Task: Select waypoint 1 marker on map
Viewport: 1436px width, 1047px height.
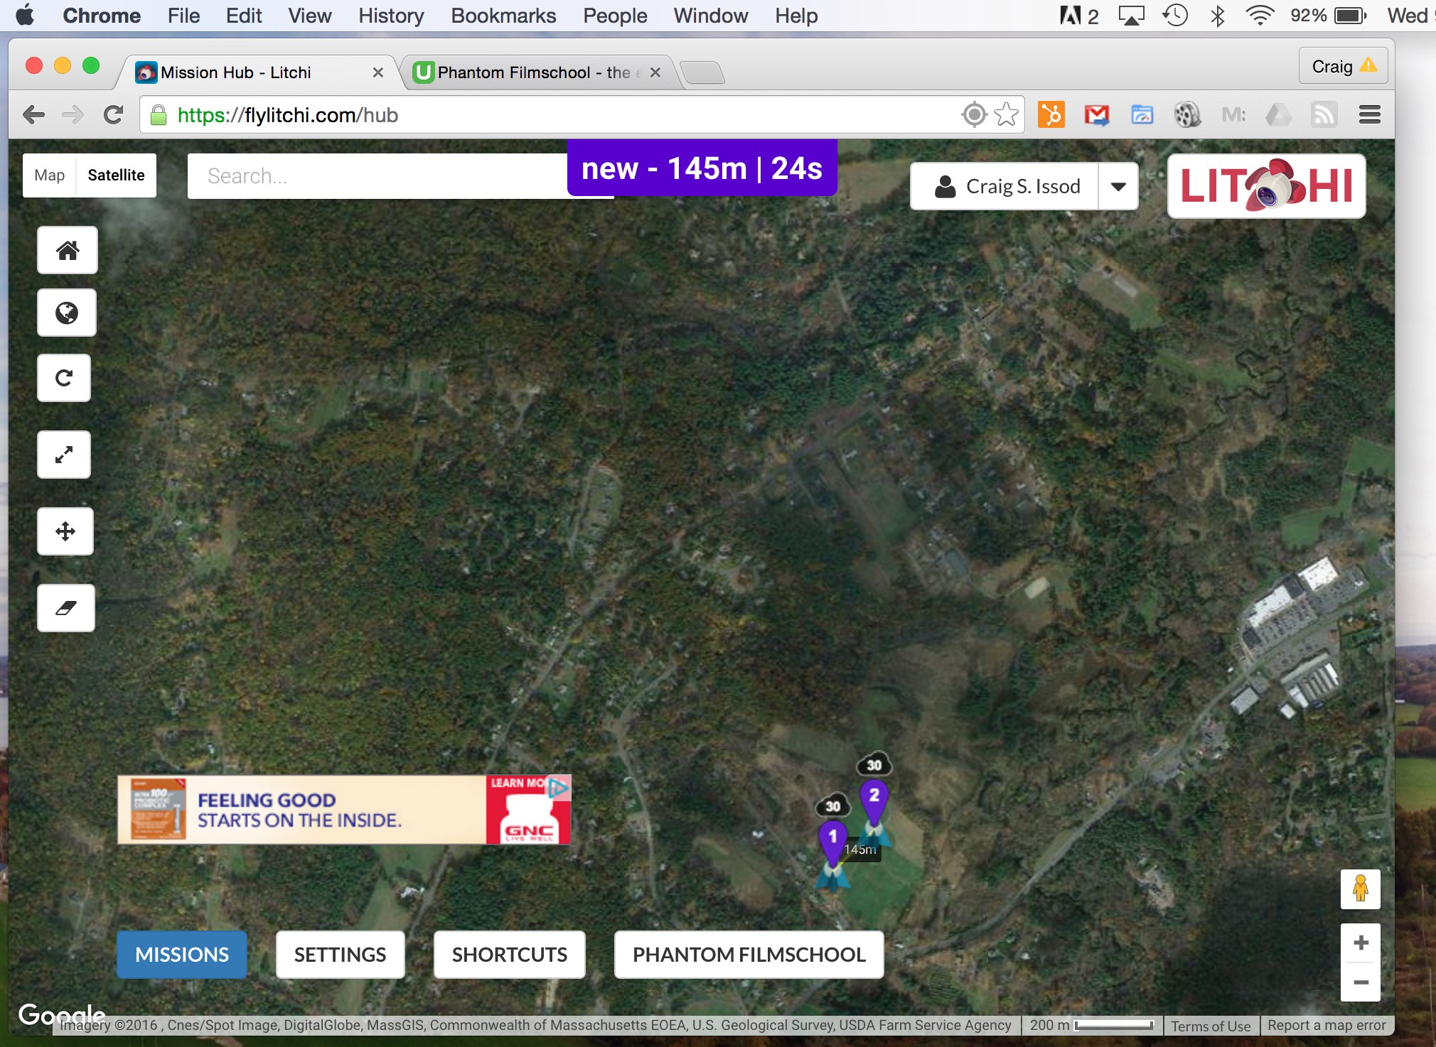Action: (x=832, y=843)
